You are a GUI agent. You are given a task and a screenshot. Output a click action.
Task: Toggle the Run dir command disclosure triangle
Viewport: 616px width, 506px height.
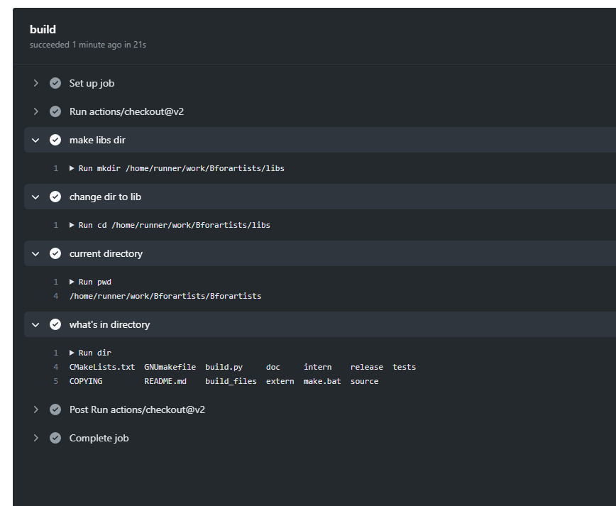[x=72, y=353]
